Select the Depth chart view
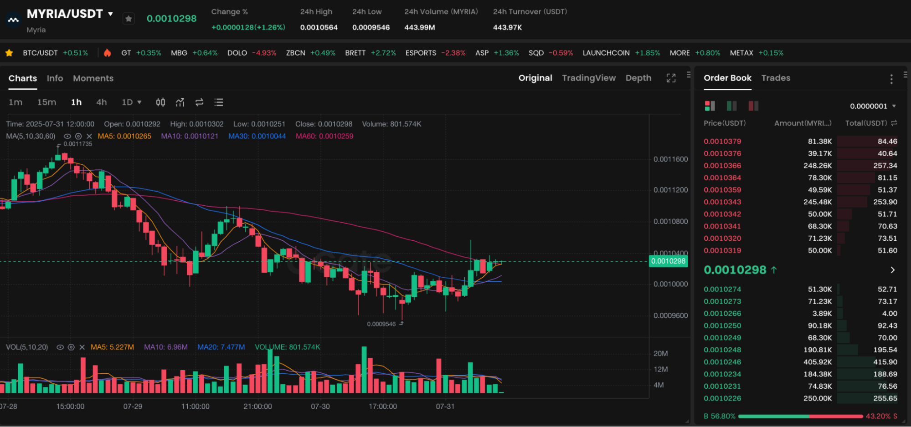This screenshot has height=427, width=911. (638, 78)
